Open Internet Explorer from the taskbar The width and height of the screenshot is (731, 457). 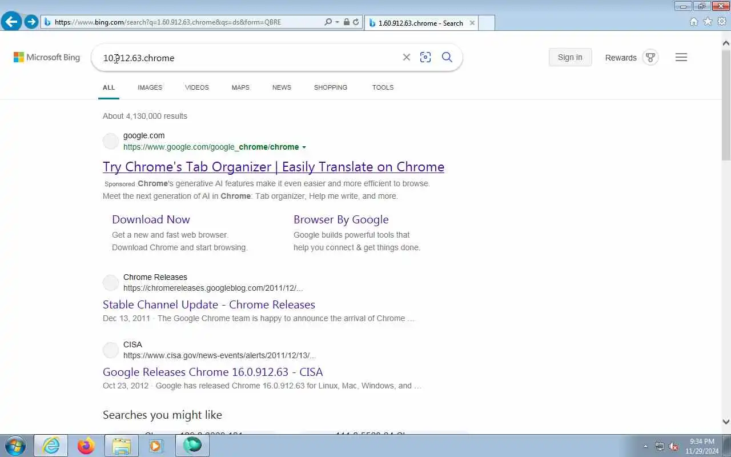click(51, 446)
